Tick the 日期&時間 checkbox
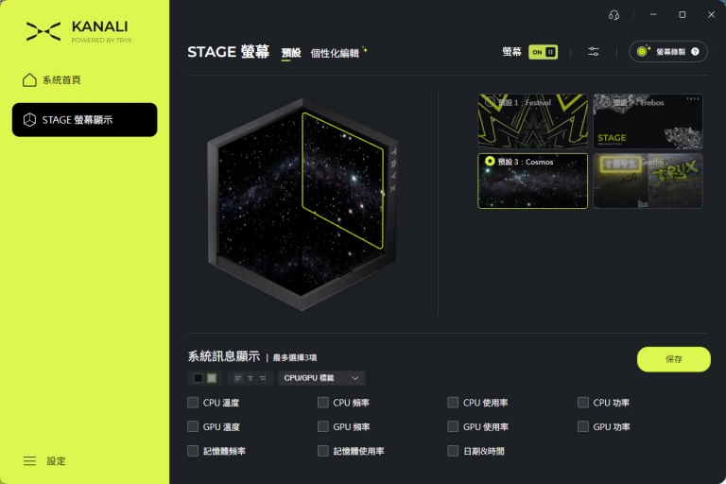This screenshot has height=484, width=726. [453, 451]
